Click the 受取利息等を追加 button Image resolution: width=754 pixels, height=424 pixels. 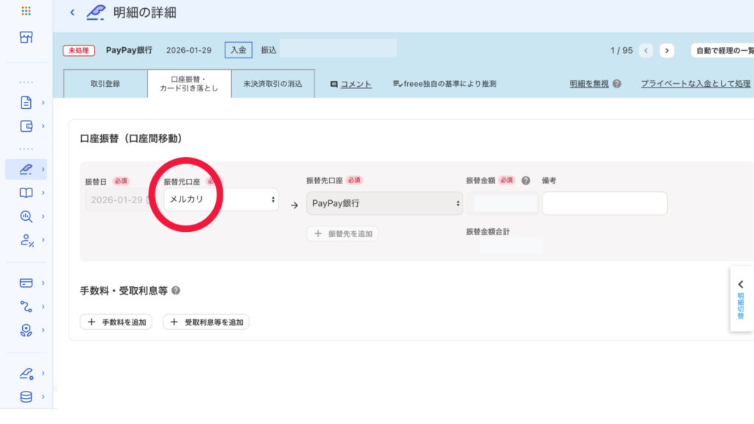[x=206, y=322]
